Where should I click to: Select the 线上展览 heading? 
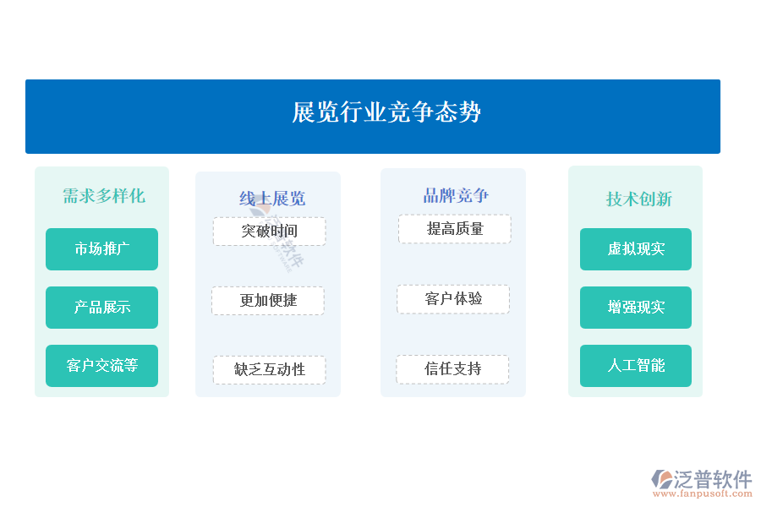click(x=271, y=199)
